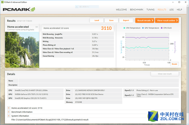Open the TUNING tab
This screenshot has height=125, width=189.
point(150,9)
